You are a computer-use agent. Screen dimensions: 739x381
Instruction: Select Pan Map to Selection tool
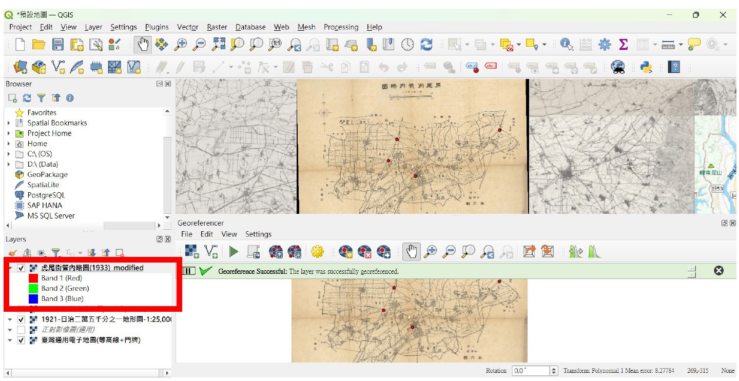[x=162, y=45]
